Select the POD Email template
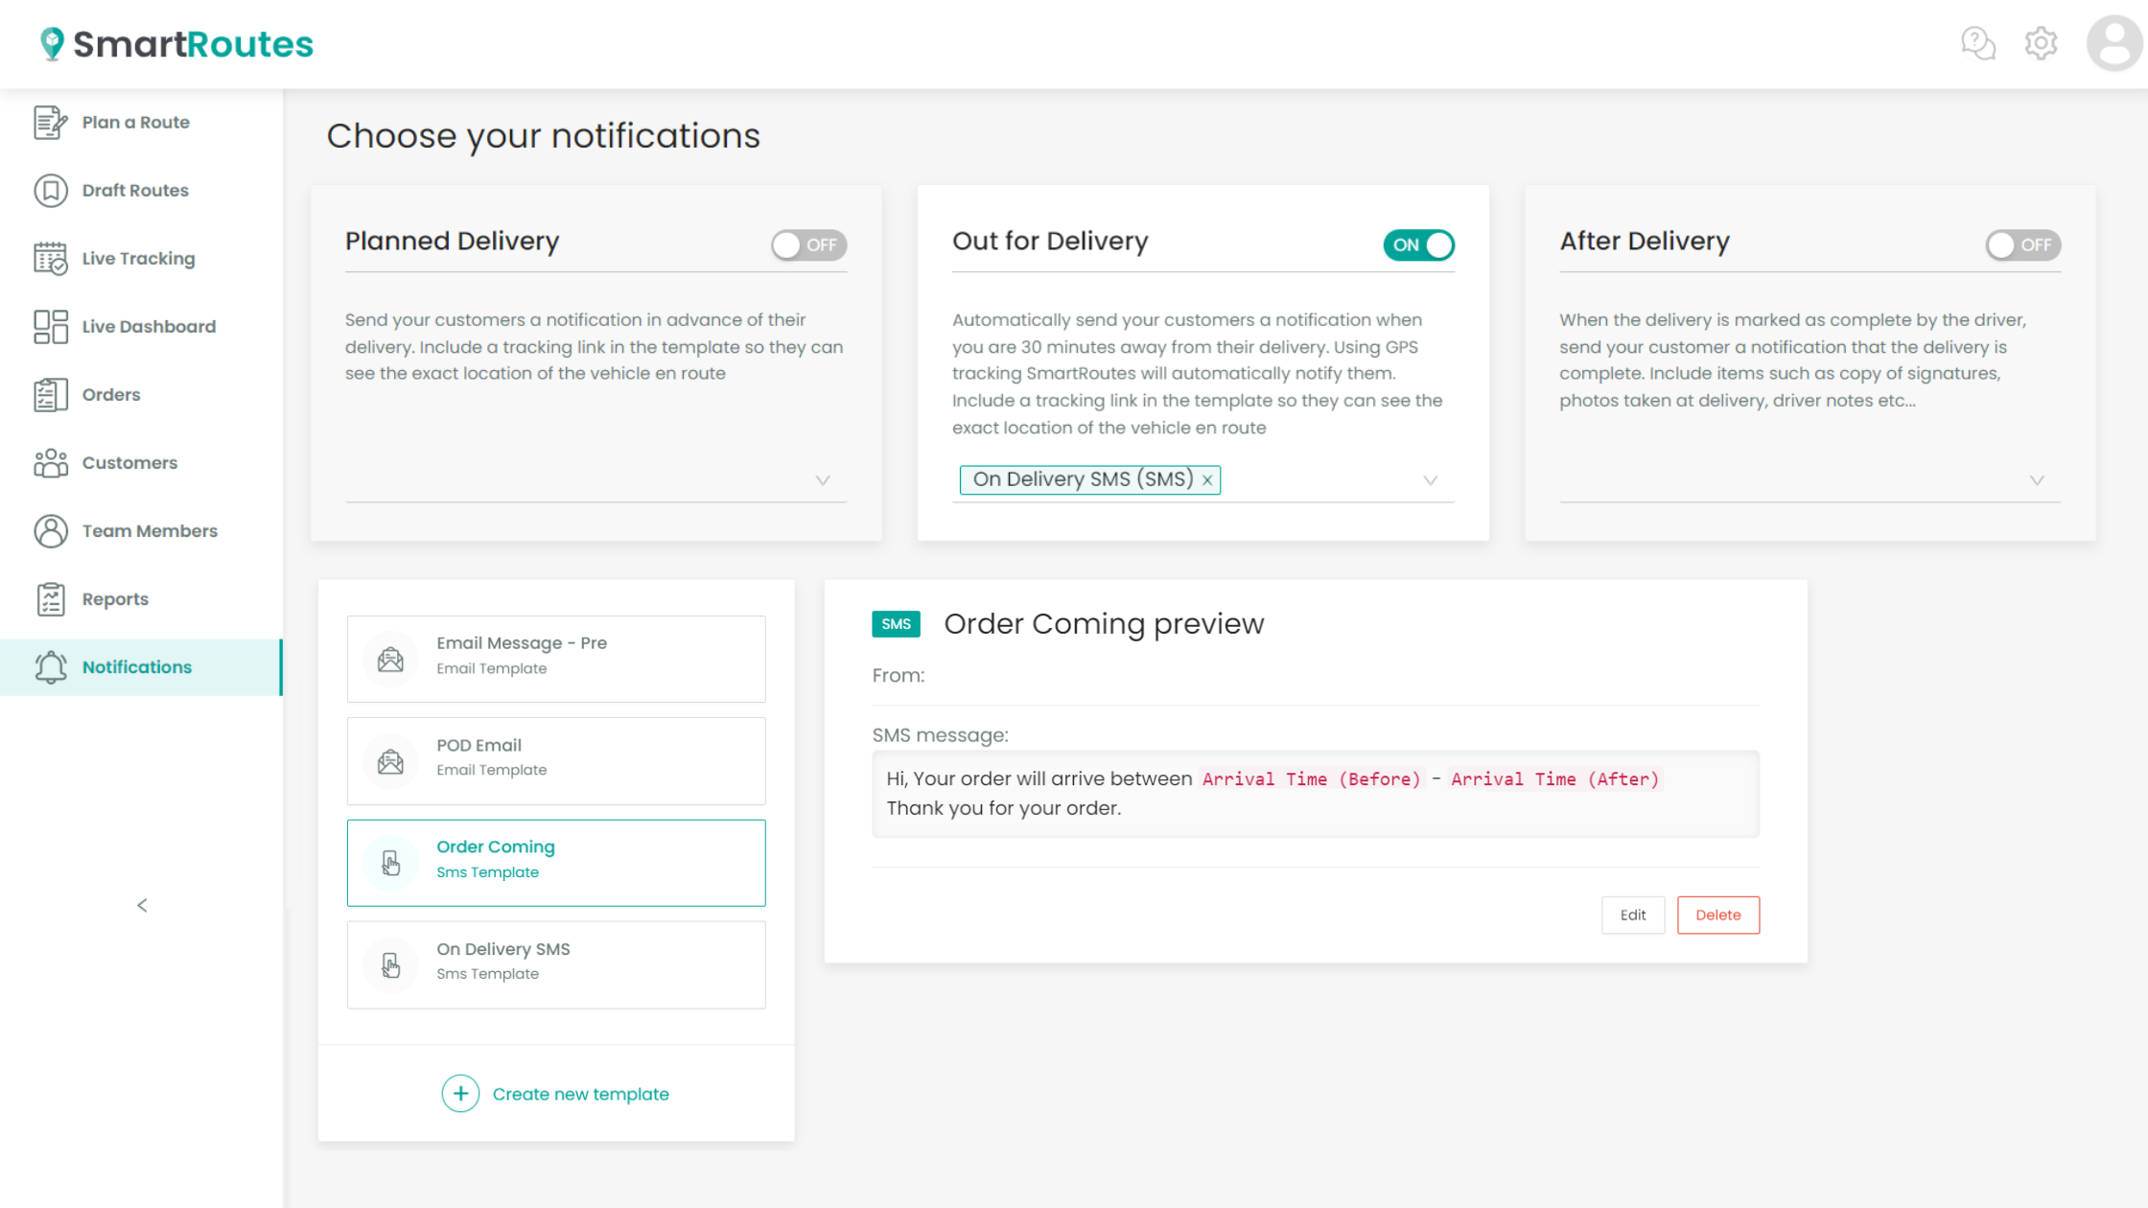Screen dimensions: 2148x1208 (556, 761)
